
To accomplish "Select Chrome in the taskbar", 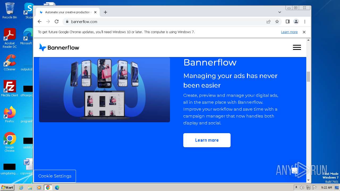I will 48,188.
